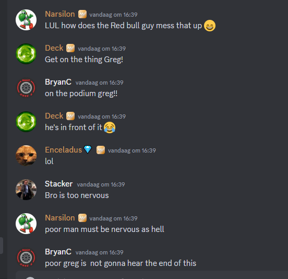288x279 pixels.
Task: Open the Stacker username link
Action: coord(59,184)
